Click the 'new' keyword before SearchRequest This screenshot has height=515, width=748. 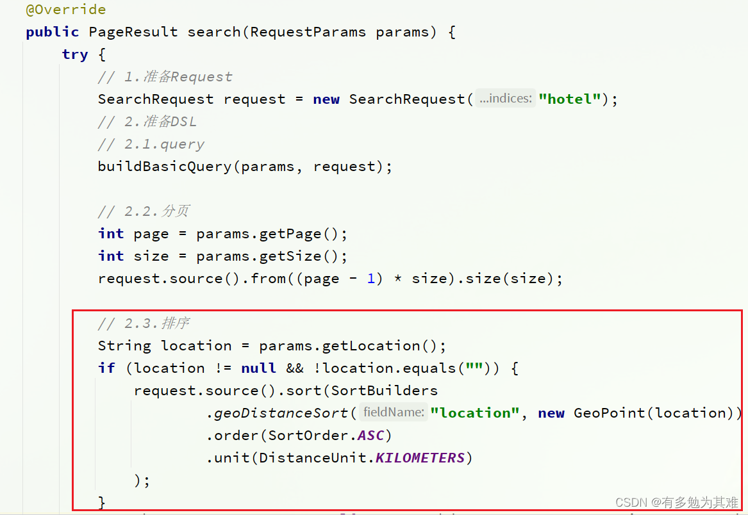[x=326, y=99]
